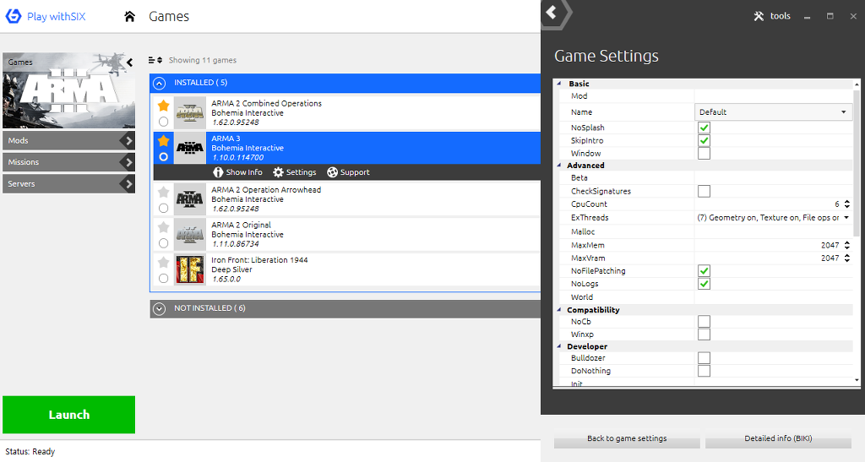Open ARMA 3 Settings gear
This screenshot has height=462, width=865.
(x=278, y=172)
